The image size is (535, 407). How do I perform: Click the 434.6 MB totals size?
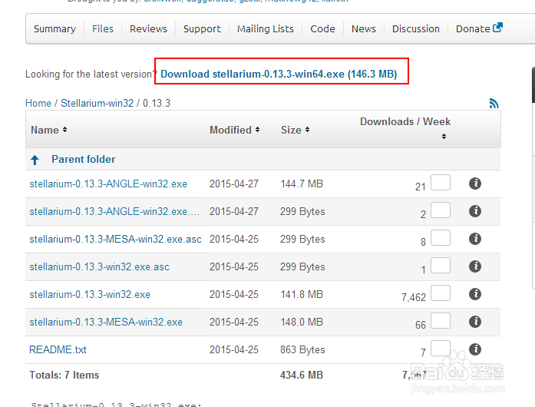[302, 376]
